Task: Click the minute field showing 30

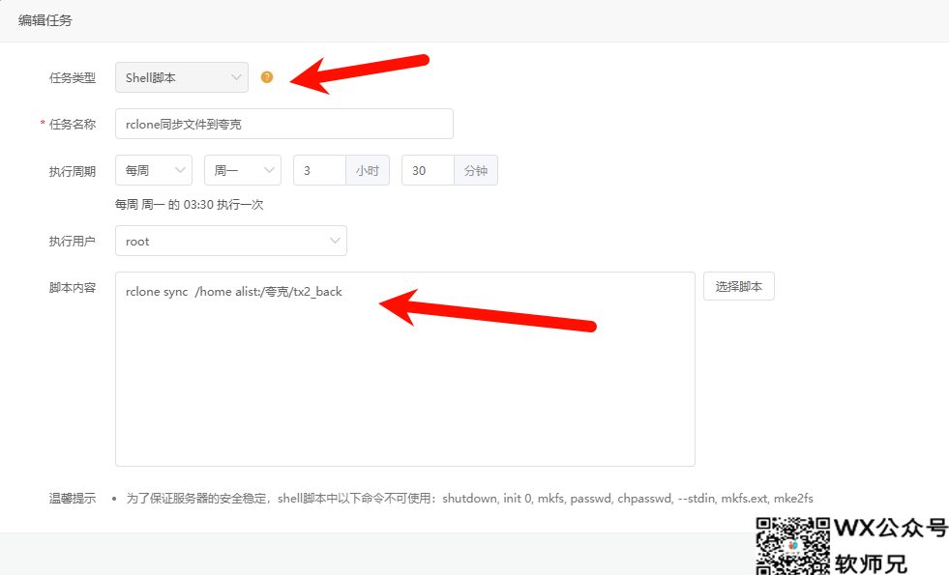Action: point(428,170)
